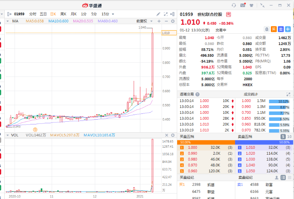Click the orange Buy button
This screenshot has width=294, height=199.
[x=274, y=29]
